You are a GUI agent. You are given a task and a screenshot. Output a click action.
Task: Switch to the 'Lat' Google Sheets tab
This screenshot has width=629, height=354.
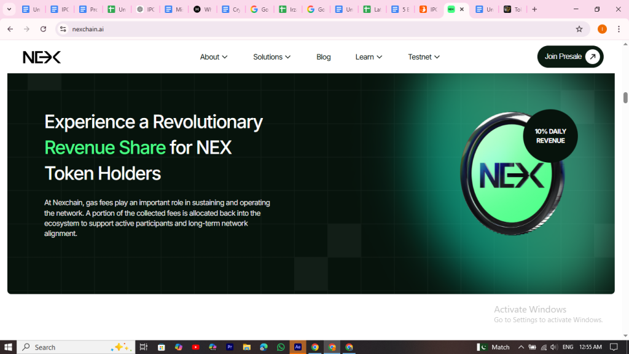372,9
